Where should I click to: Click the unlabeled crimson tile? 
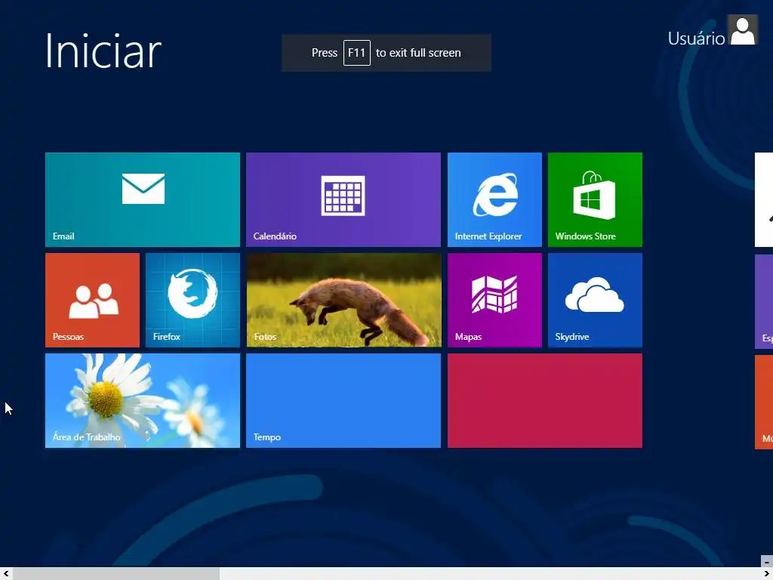pos(545,400)
